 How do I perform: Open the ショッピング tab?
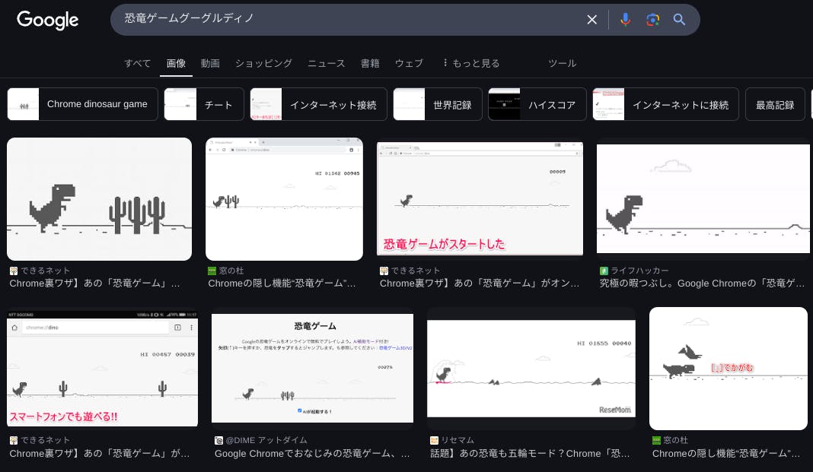263,63
